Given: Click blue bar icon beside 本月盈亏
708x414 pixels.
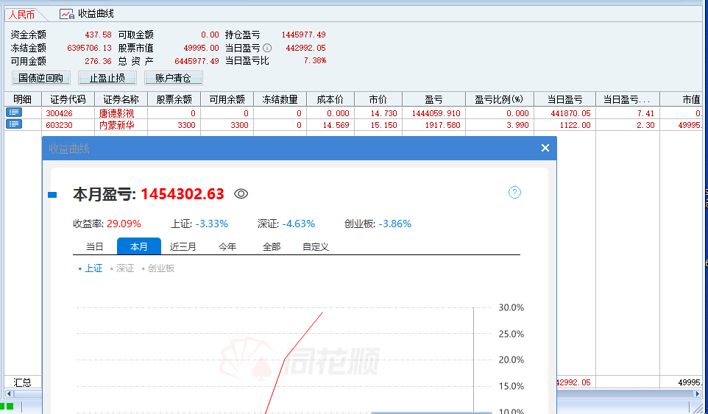Looking at the screenshot, I should point(52,195).
